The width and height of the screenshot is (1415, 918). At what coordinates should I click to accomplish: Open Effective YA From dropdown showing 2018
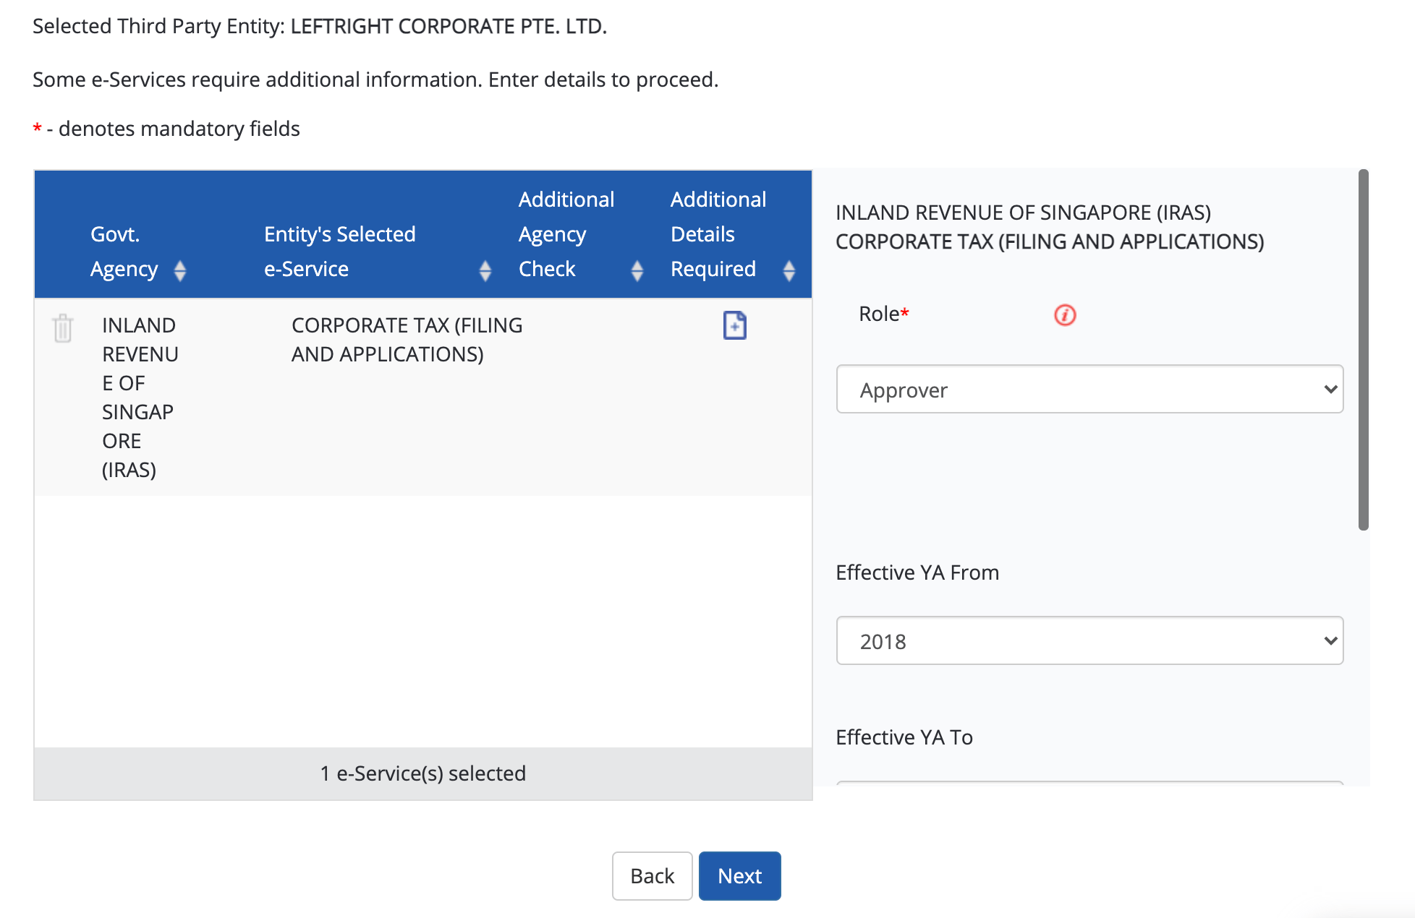tap(1089, 641)
